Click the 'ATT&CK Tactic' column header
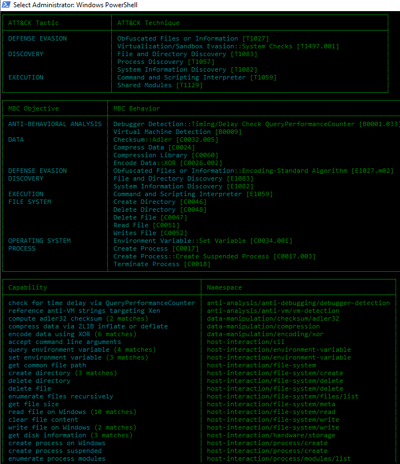The height and width of the screenshot is (464, 400). point(33,23)
